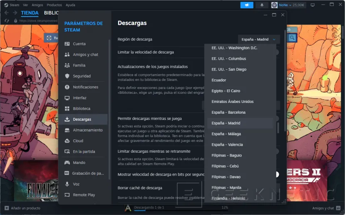Image resolution: width=345 pixels, height=215 pixels.
Task: Click the padlock icon in address bar
Action: coord(15,21)
